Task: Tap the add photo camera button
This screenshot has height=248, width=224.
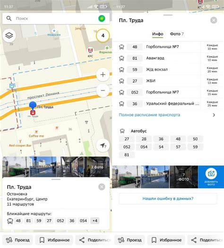Action: (211, 177)
